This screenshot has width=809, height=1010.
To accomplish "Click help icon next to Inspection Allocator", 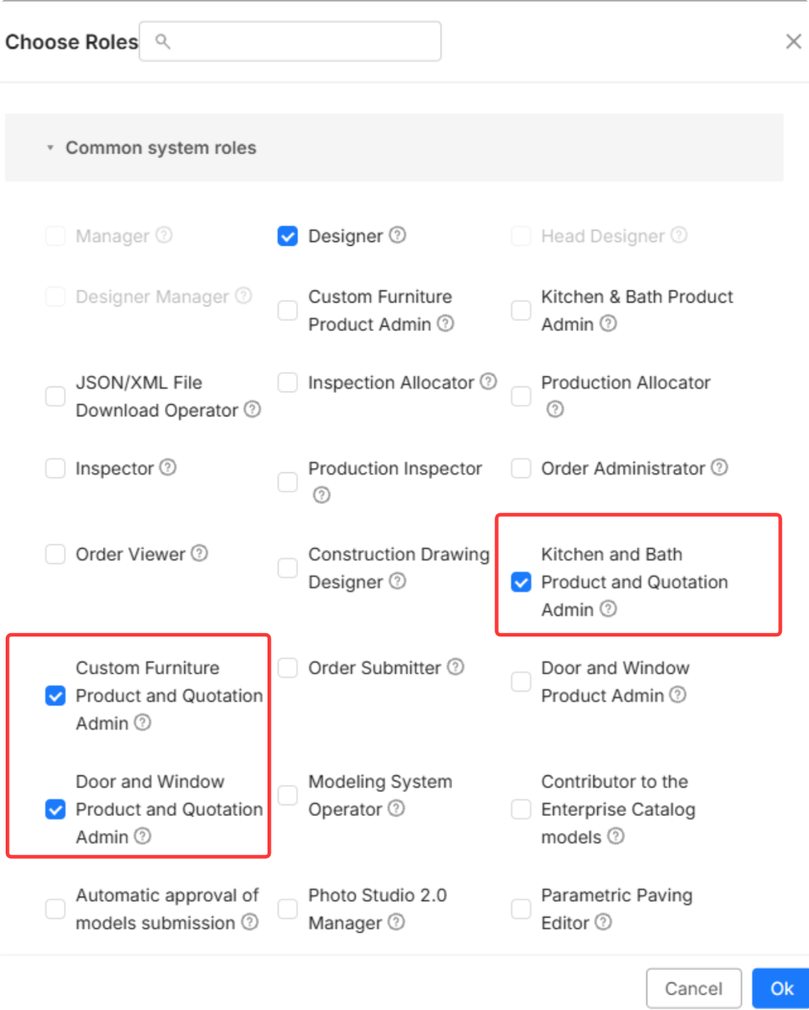I will pyautogui.click(x=488, y=382).
